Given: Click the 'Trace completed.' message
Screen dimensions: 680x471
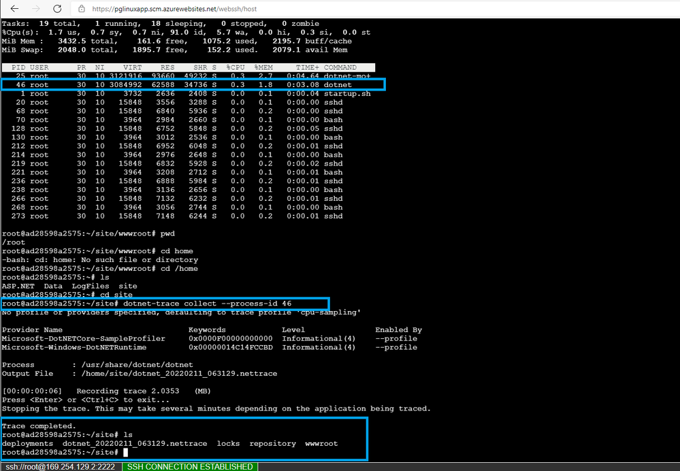Looking at the screenshot, I should [39, 426].
